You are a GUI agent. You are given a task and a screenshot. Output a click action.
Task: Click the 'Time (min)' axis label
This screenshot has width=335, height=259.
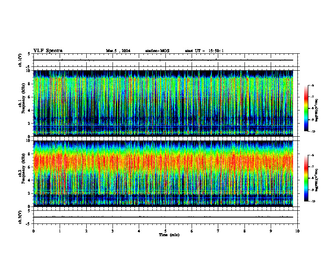(169, 235)
